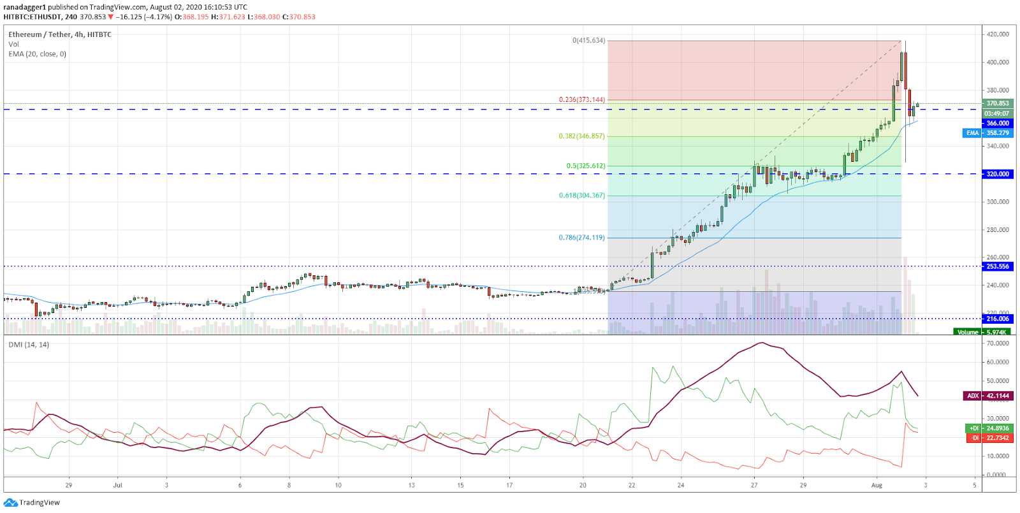Click the green current price tag 370.853

[x=997, y=103]
